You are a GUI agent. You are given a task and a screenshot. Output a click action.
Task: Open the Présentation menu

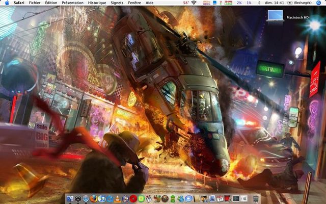pos(72,3)
